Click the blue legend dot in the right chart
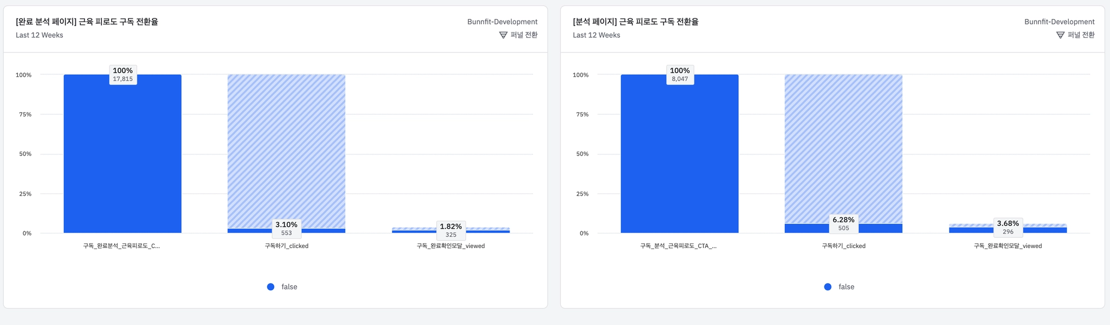This screenshot has height=325, width=1110. point(828,287)
